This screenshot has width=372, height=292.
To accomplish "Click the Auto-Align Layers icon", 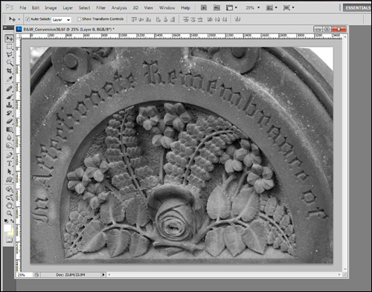I will click(x=237, y=19).
